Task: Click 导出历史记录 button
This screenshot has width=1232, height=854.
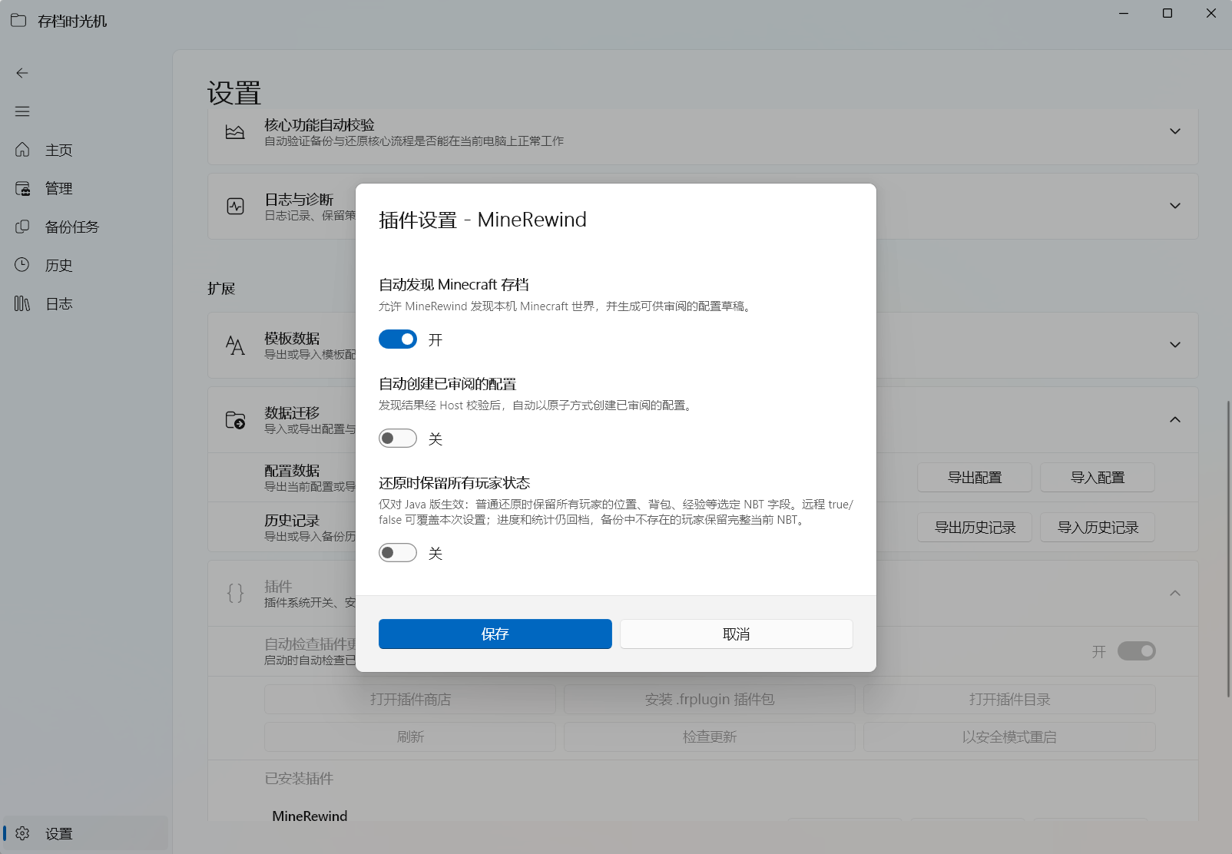Action: 975,528
